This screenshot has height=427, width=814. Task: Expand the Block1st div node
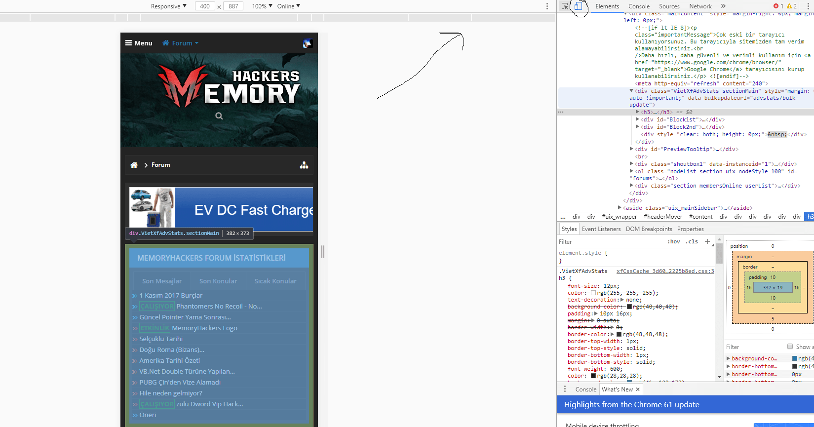[637, 119]
